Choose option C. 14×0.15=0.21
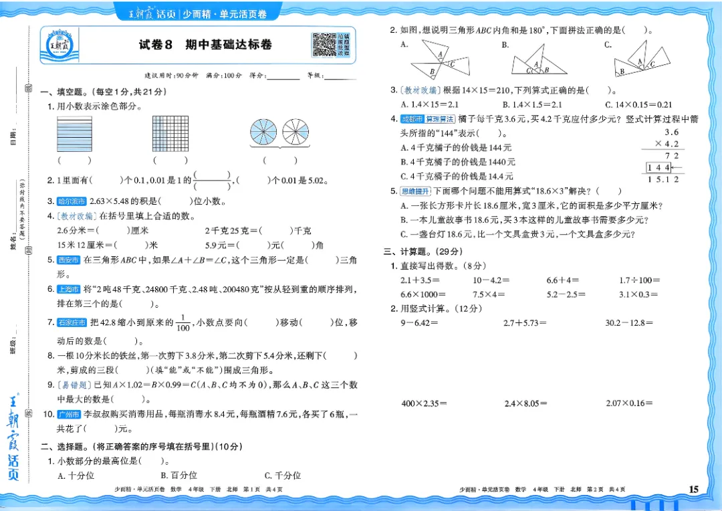The height and width of the screenshot is (511, 722). click(x=638, y=104)
